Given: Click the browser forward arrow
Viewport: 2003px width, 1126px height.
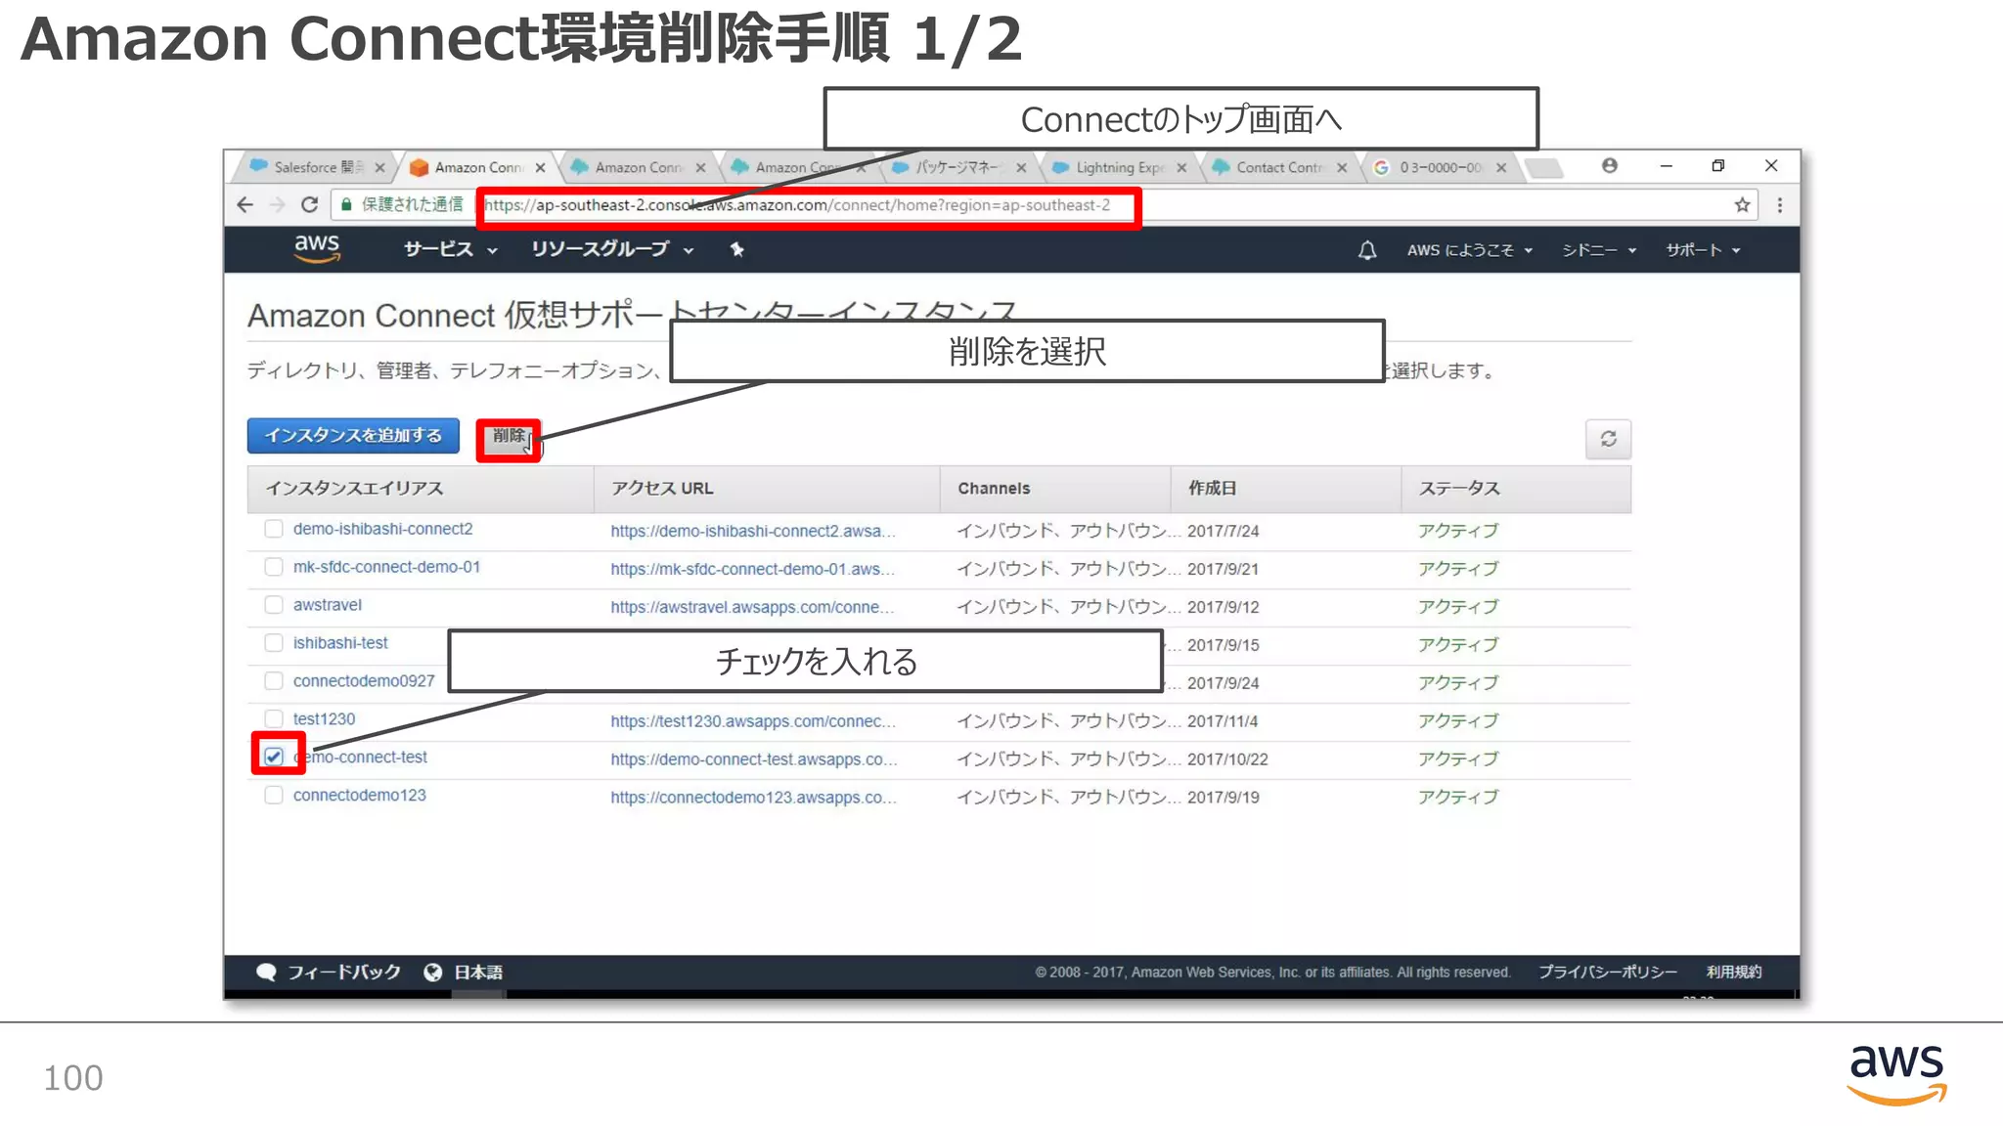Looking at the screenshot, I should [278, 205].
